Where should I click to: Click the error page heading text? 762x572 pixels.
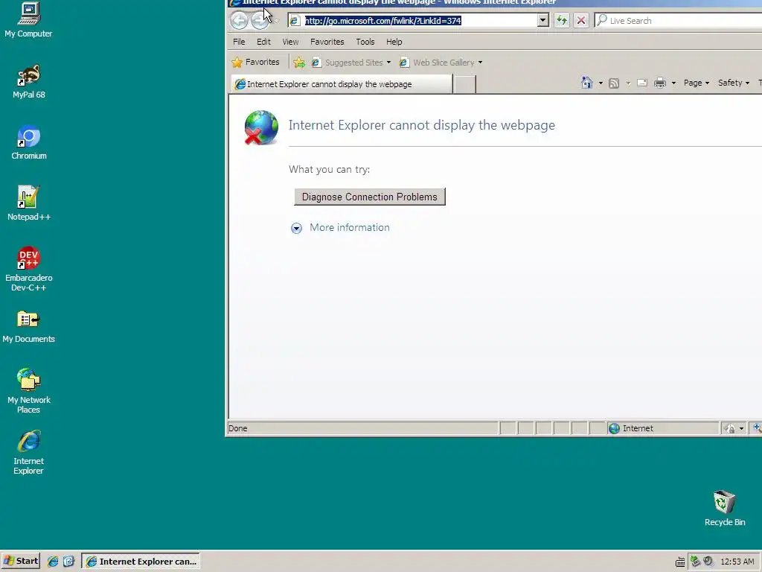422,125
